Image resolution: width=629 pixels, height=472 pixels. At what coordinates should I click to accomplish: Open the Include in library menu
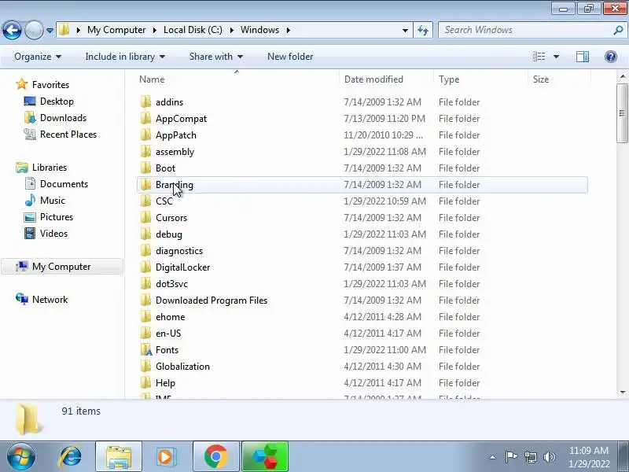coord(125,57)
